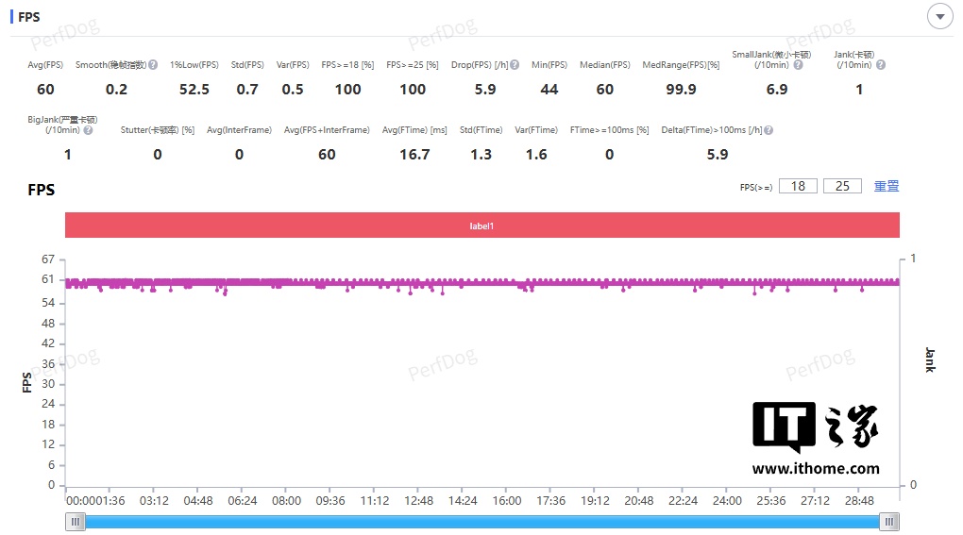
Task: Grab the right handle of the time range slider
Action: [x=889, y=522]
